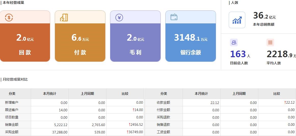The height and width of the screenshot is (136, 296).
Task: Click the 平均人效 label
Action: tap(274, 63)
